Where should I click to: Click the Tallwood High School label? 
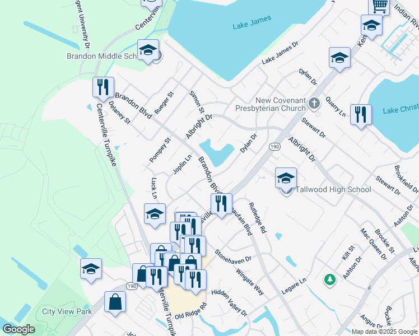(333, 190)
